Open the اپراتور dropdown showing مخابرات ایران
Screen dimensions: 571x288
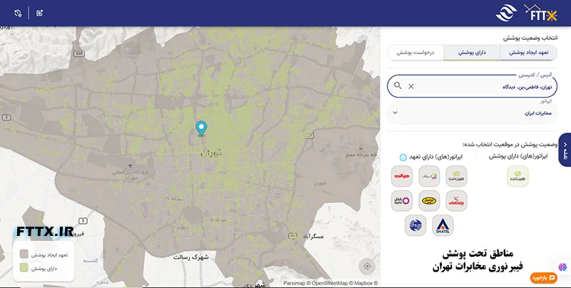click(x=472, y=113)
